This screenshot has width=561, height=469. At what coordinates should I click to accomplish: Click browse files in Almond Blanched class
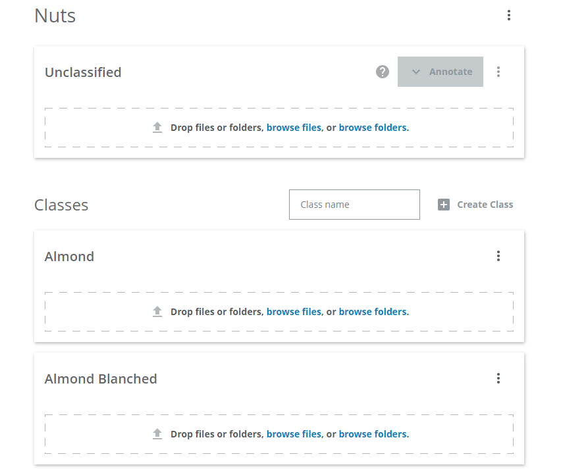294,434
